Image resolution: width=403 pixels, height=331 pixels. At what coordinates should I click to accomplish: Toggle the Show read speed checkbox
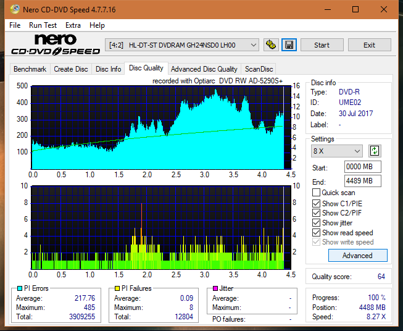[x=316, y=232]
